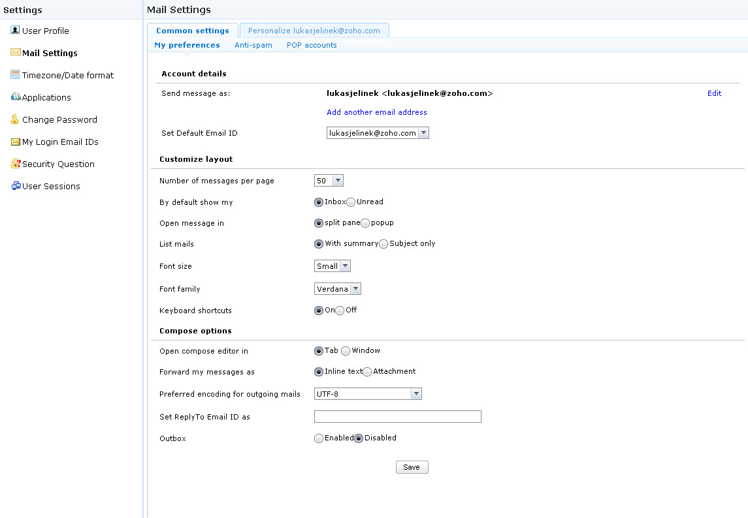Set Outbox to Disabled
The width and height of the screenshot is (748, 518).
359,438
